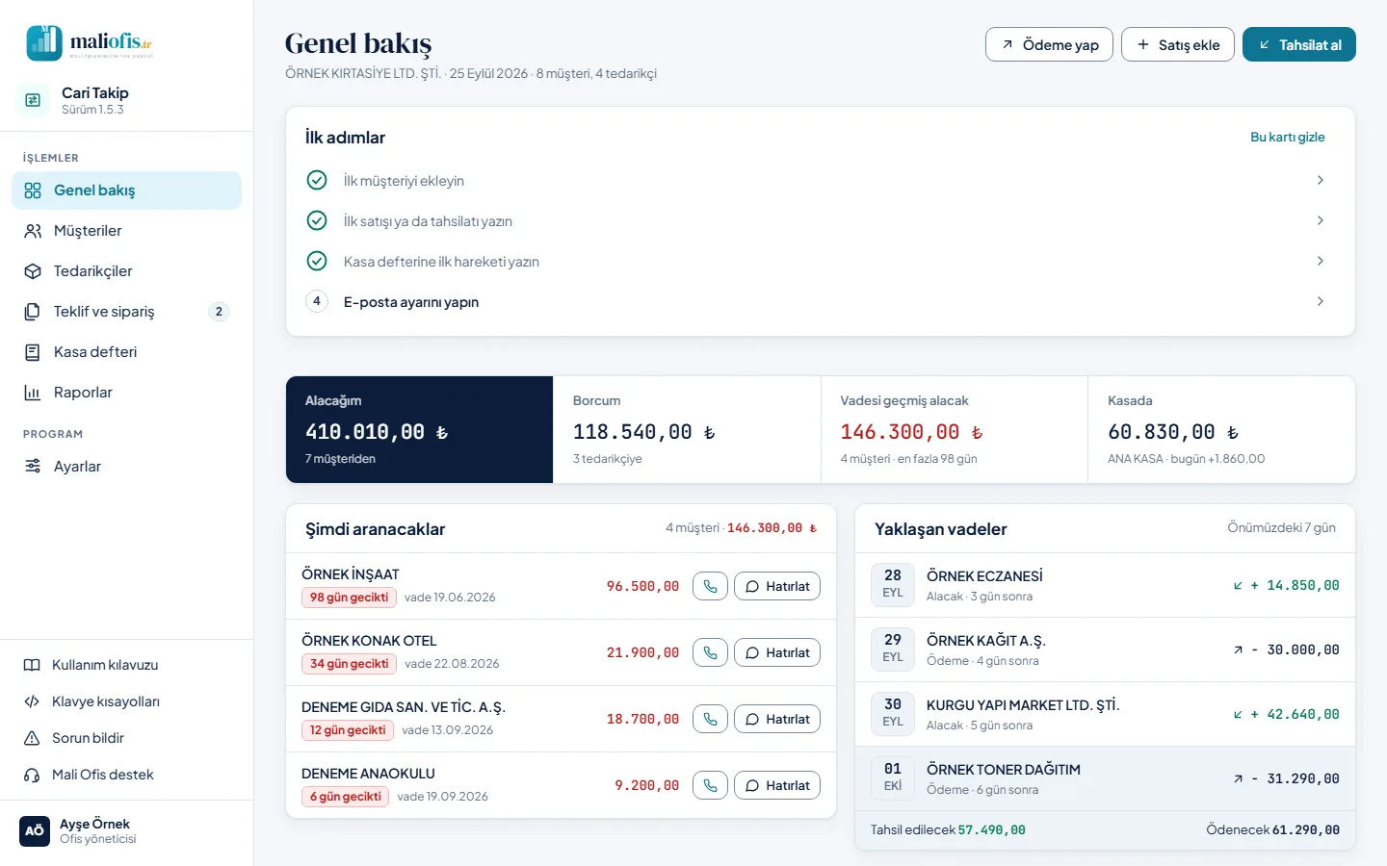Image resolution: width=1387 pixels, height=866 pixels.
Task: Go to Teklif ve sipariş section
Action: tap(126, 312)
